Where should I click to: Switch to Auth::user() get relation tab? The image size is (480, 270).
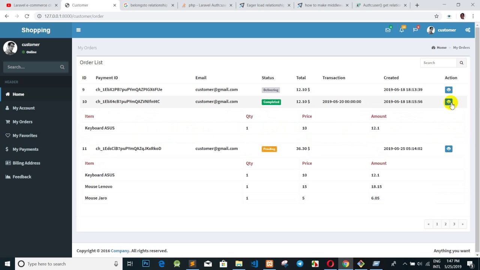[381, 5]
